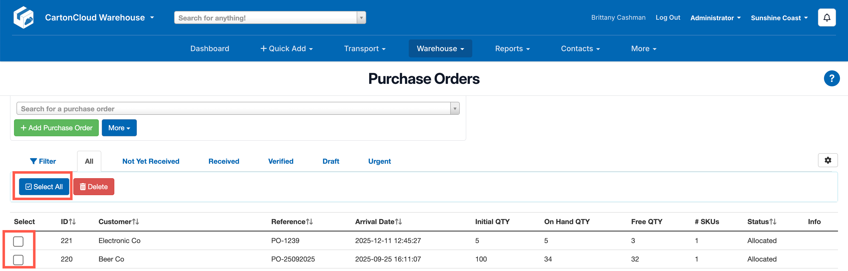Sort by Arrival Date arrows

[398, 222]
